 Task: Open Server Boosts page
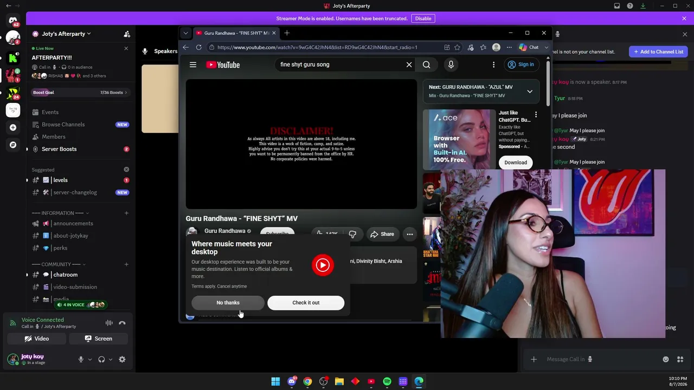pyautogui.click(x=80, y=149)
